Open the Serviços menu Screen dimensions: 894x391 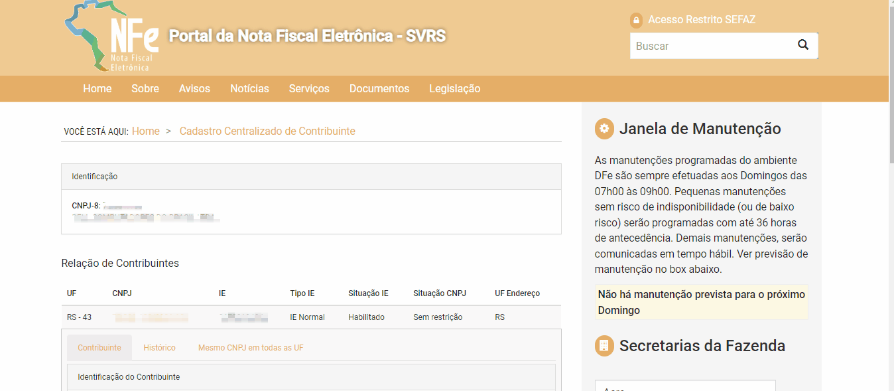[309, 89]
